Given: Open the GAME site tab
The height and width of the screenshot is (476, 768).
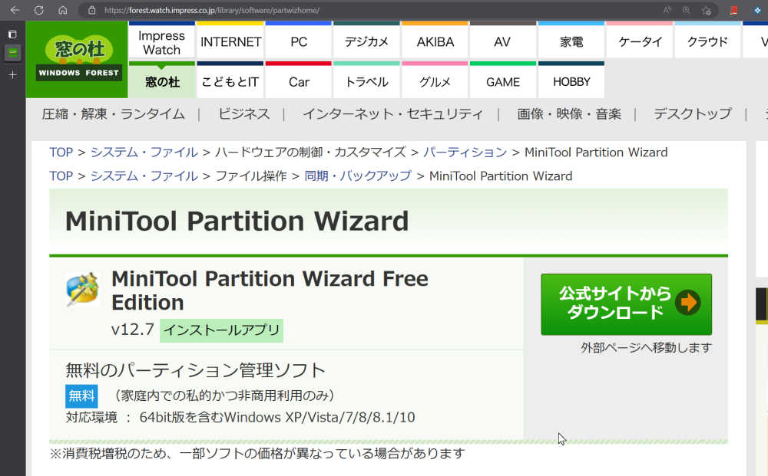Looking at the screenshot, I should 503,81.
